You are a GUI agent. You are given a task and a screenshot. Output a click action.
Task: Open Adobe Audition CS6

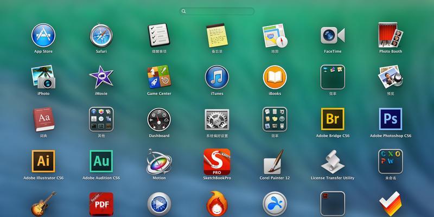pos(101,161)
